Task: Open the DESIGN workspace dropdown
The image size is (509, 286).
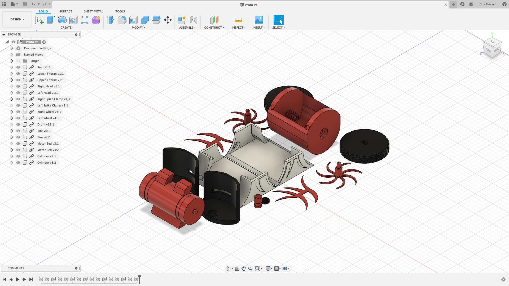Action: pyautogui.click(x=17, y=19)
